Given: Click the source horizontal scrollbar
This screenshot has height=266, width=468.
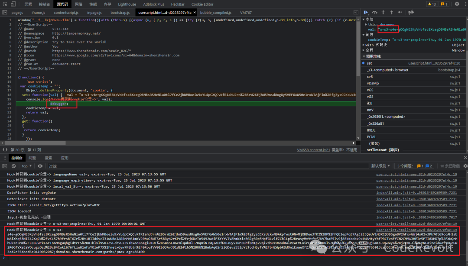Looking at the screenshot, I should [x=36, y=143].
